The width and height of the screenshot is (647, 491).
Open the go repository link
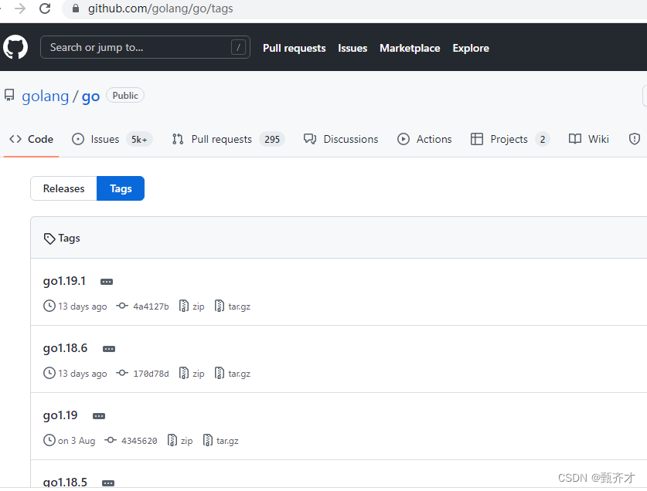coord(90,97)
